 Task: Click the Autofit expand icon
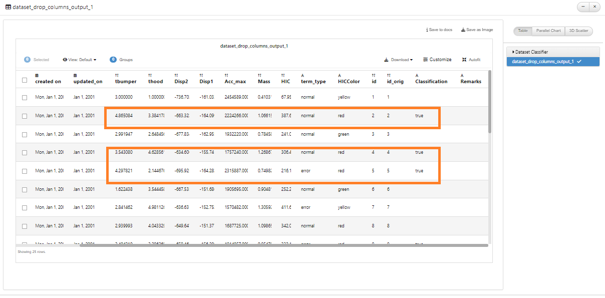tap(464, 60)
